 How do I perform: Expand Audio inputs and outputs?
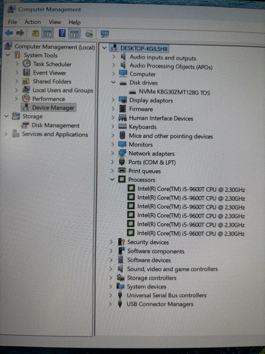point(114,57)
